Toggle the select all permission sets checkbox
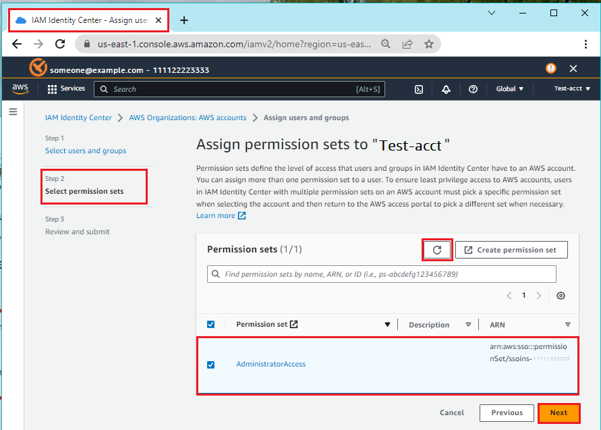 pyautogui.click(x=210, y=325)
